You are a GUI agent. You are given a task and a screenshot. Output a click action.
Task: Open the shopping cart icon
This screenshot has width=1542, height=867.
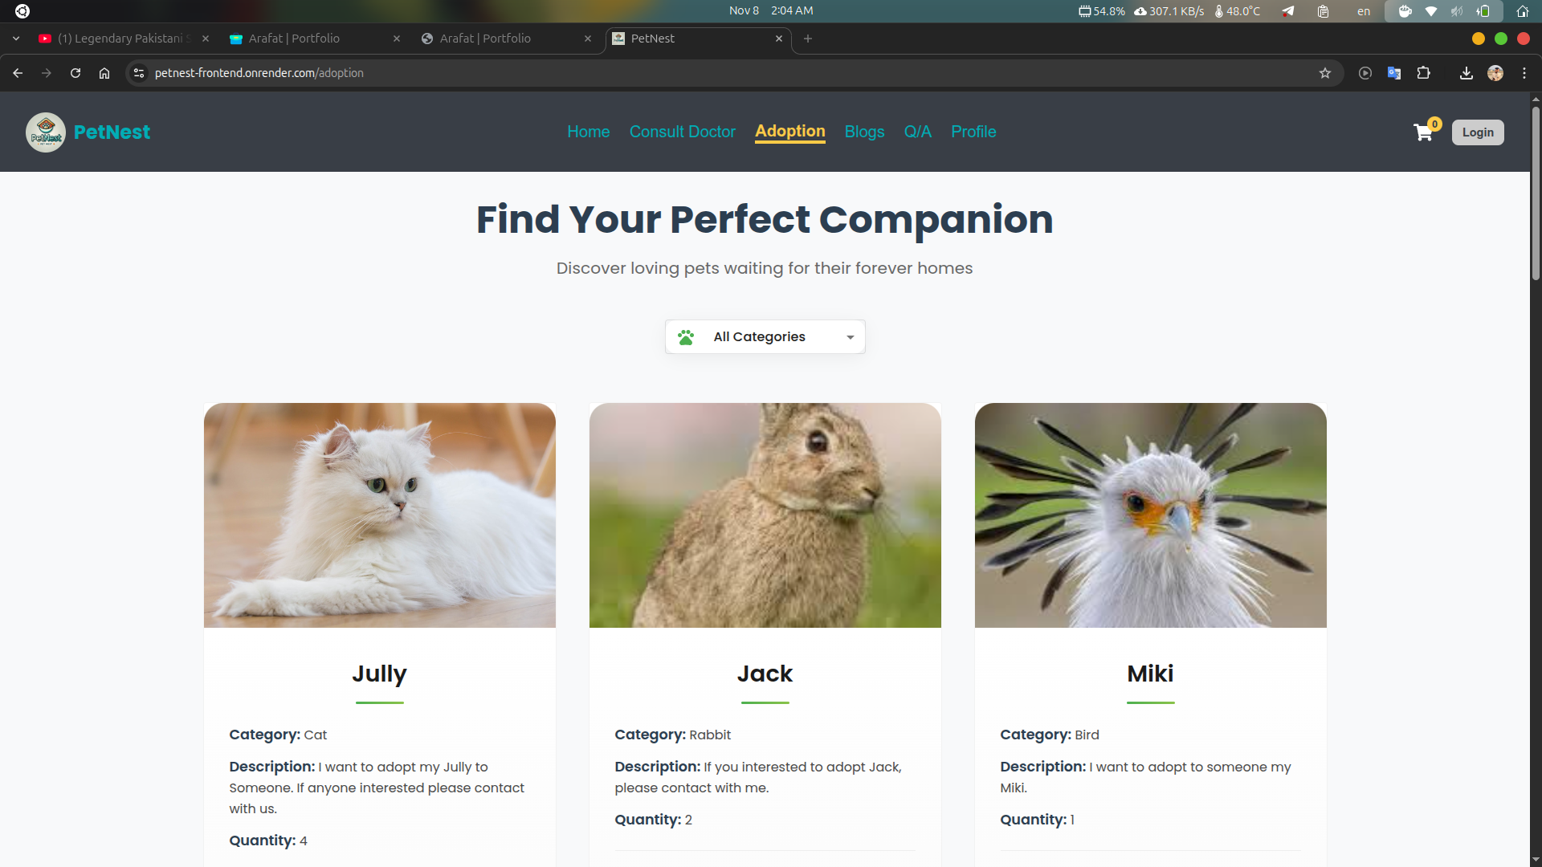1423,132
